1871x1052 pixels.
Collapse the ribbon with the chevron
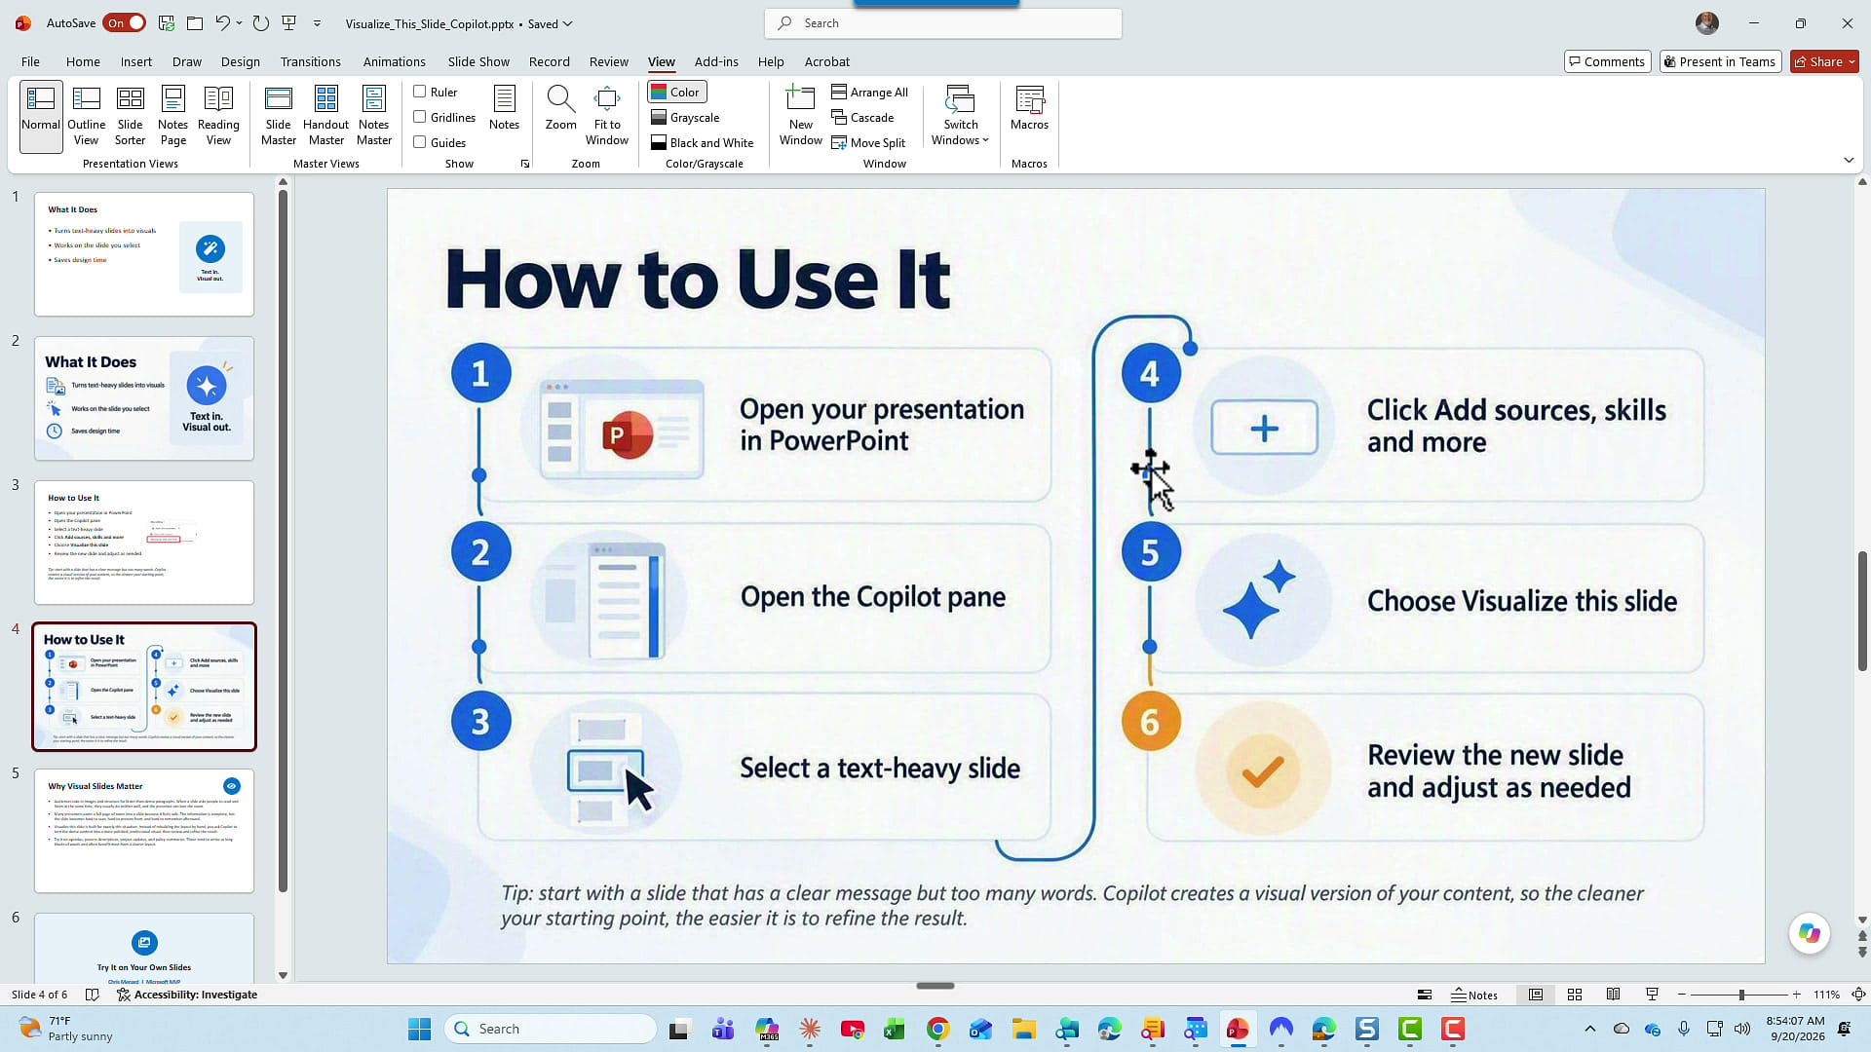tap(1849, 160)
